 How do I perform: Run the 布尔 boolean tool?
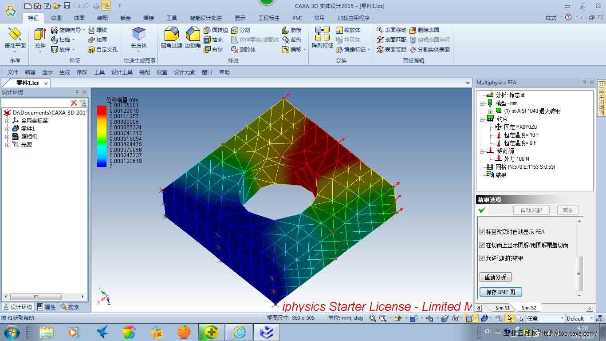(x=213, y=49)
